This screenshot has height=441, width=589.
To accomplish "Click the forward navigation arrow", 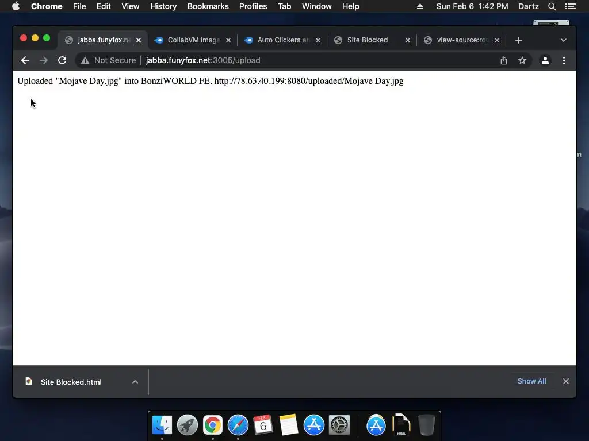I will click(44, 60).
